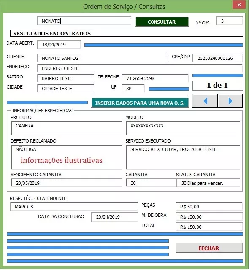Click INSERIR DADOS PARA UMA NOVA O. S. button
249x270 pixels.
pos(140,103)
